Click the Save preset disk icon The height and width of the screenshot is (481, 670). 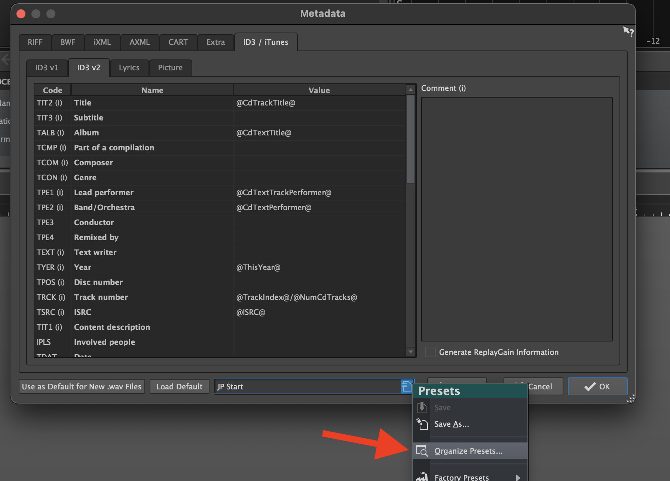click(x=422, y=407)
